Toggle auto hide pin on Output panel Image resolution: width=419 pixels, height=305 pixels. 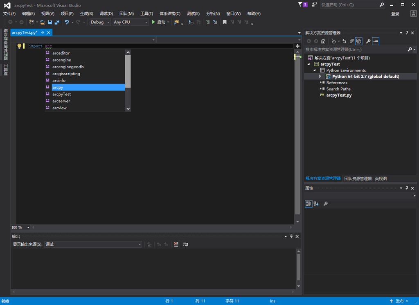(291, 236)
